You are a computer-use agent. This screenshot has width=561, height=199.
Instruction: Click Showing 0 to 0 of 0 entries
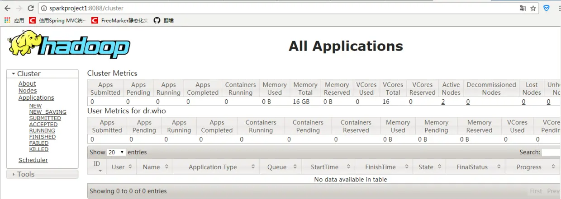[x=128, y=191]
